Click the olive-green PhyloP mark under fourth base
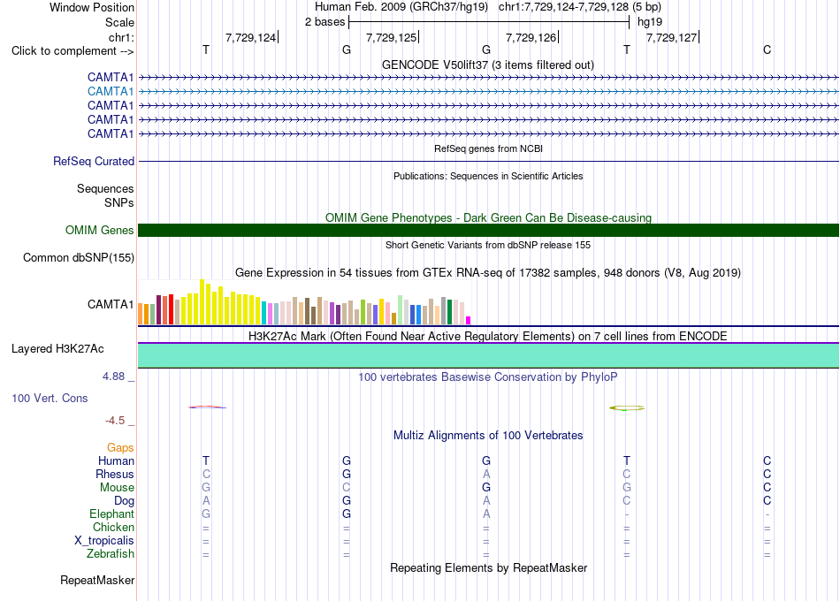This screenshot has width=840, height=601. coord(627,408)
